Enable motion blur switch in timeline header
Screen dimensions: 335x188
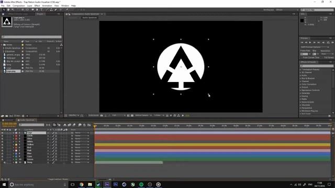tap(74, 125)
